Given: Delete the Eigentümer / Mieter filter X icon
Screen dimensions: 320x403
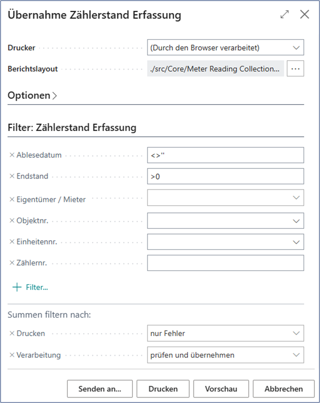Looking at the screenshot, I should pos(12,199).
